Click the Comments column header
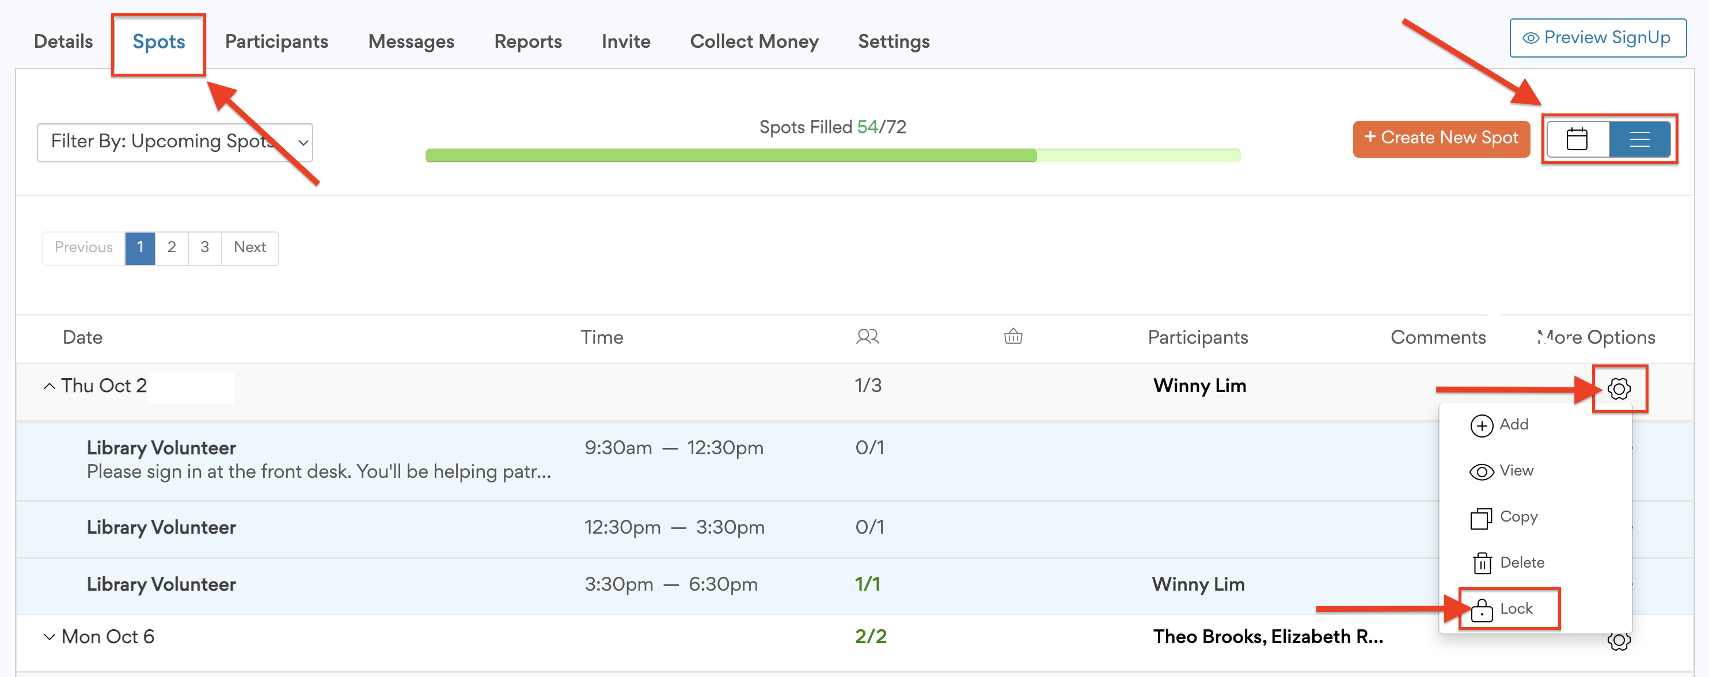The height and width of the screenshot is (677, 1709). pos(1438,337)
